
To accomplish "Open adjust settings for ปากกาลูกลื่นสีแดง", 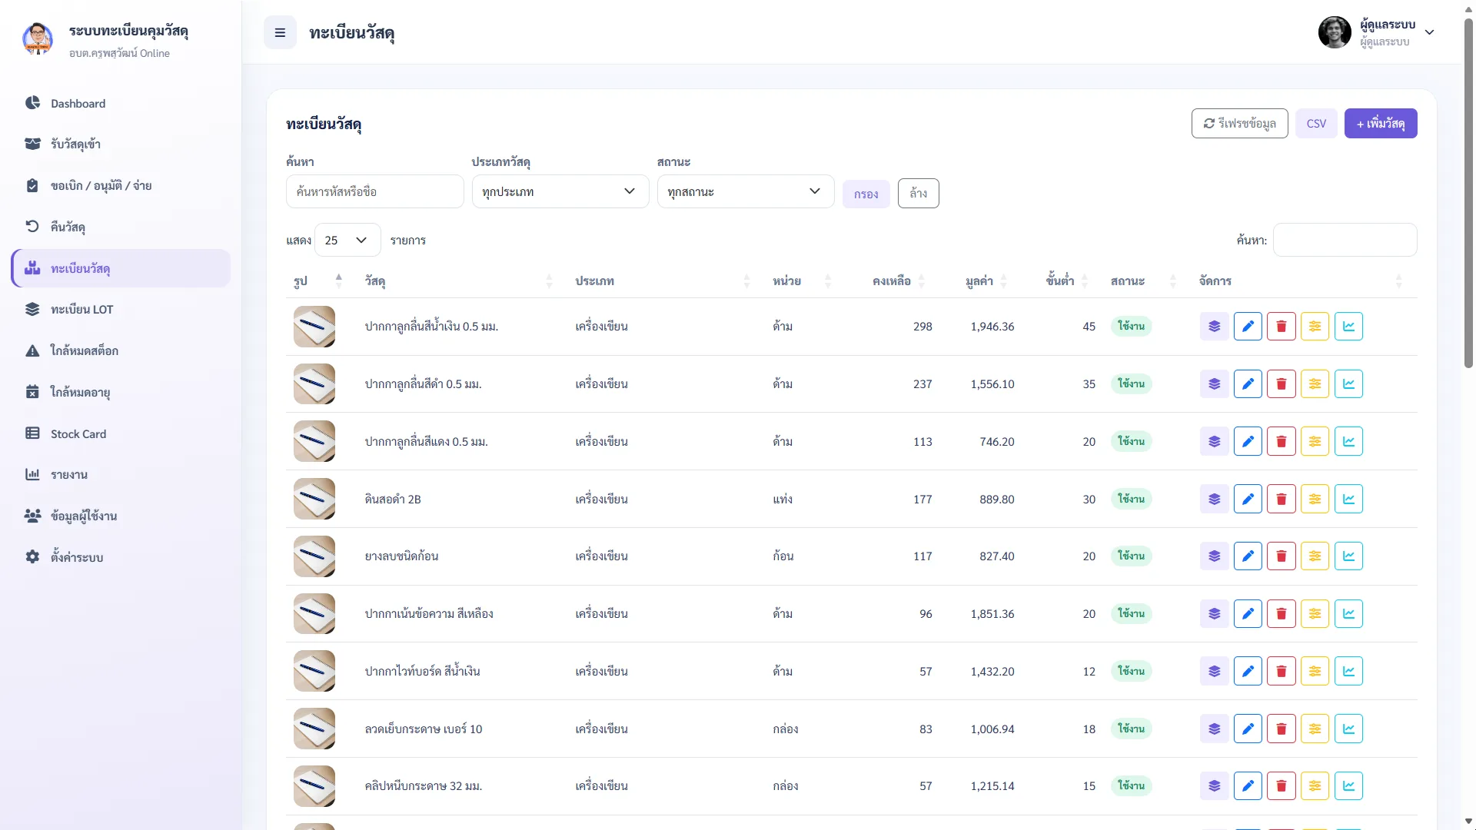I will tap(1315, 441).
